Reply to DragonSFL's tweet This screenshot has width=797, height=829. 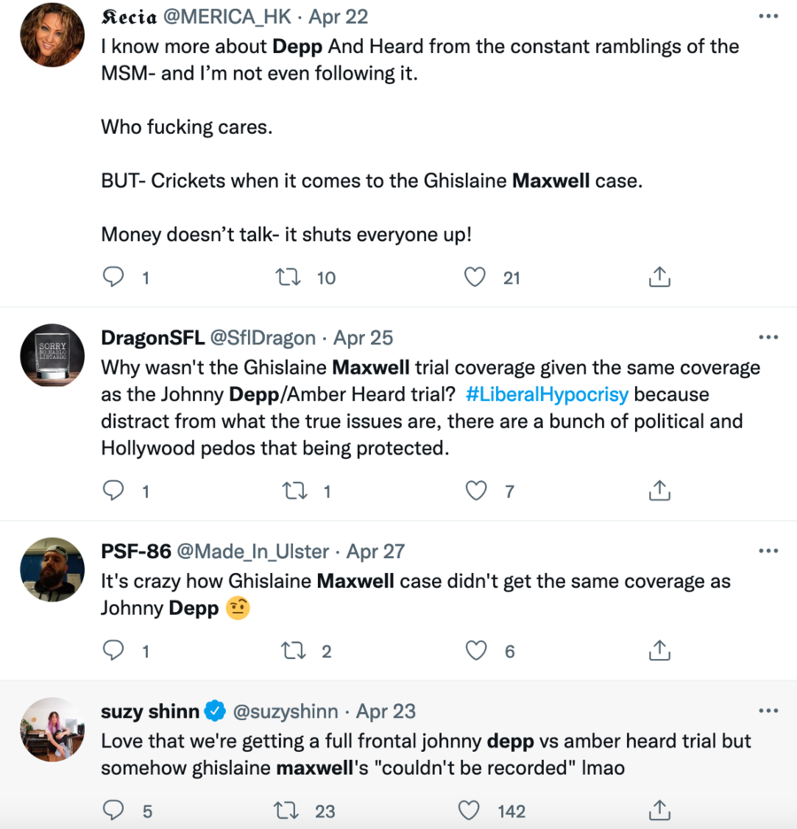click(x=113, y=491)
